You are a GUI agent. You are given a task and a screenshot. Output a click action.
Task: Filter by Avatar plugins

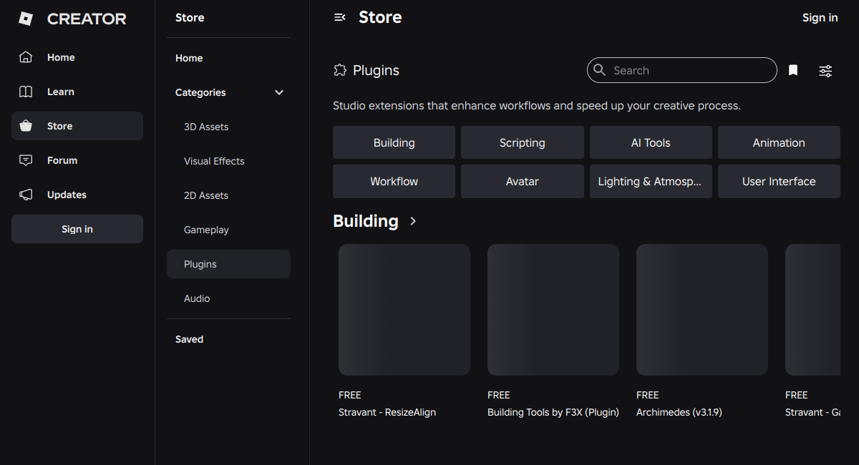523,181
